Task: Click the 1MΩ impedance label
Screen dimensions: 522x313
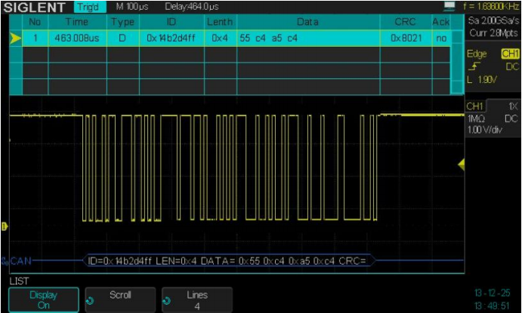Action: coord(476,118)
